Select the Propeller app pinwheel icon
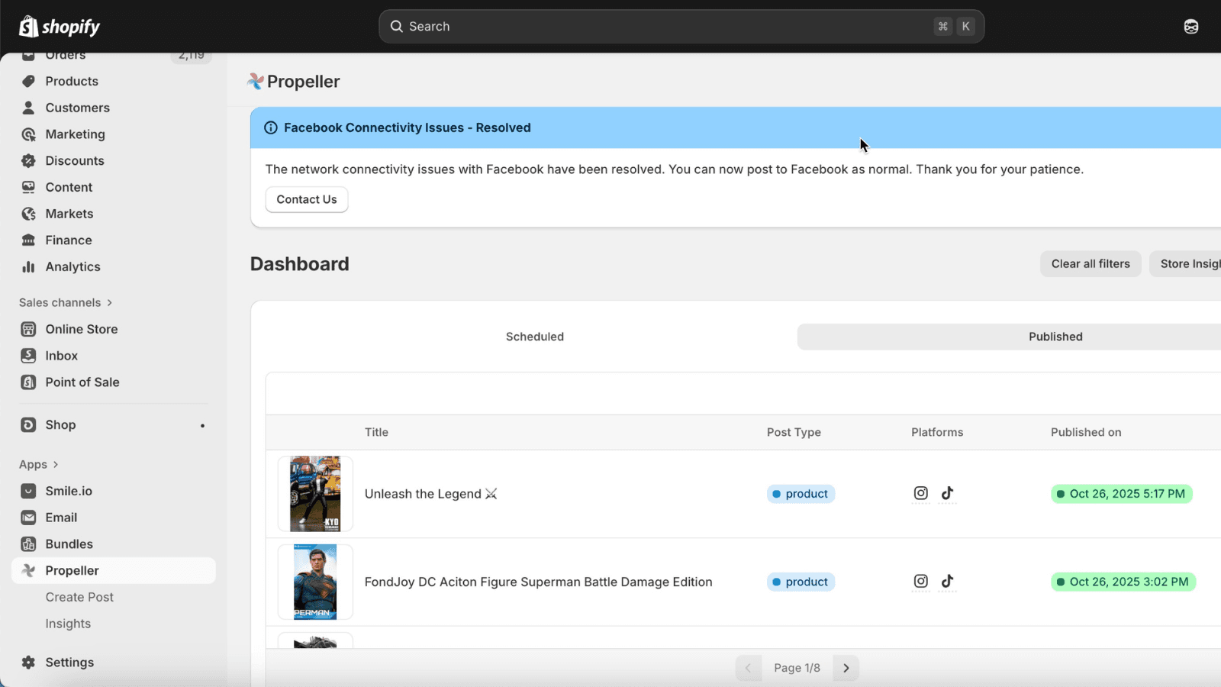Screen dimensions: 1221x687 click(27, 570)
